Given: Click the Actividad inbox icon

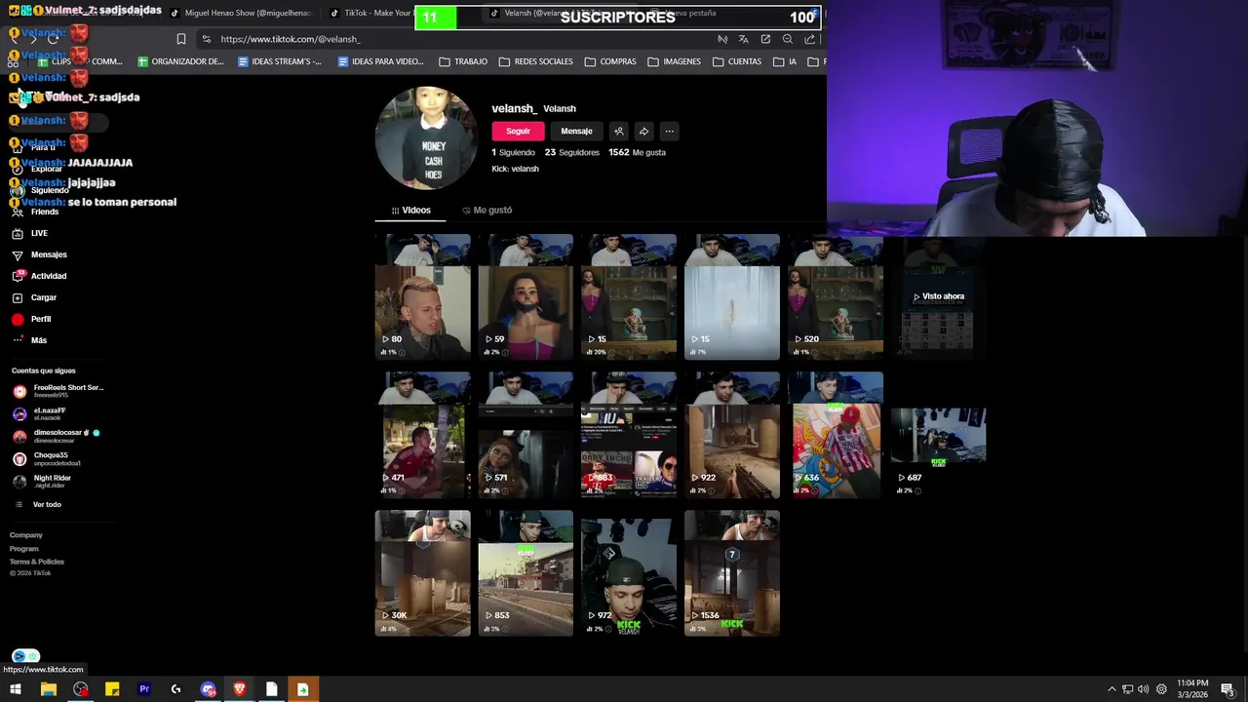Looking at the screenshot, I should [18, 276].
